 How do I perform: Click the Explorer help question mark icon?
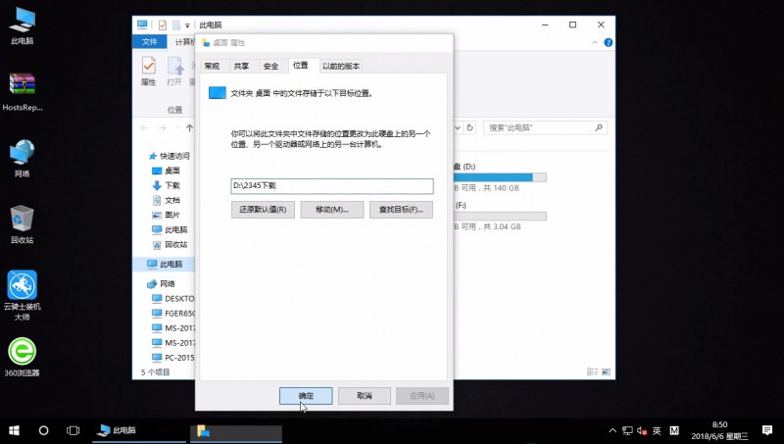[x=608, y=42]
